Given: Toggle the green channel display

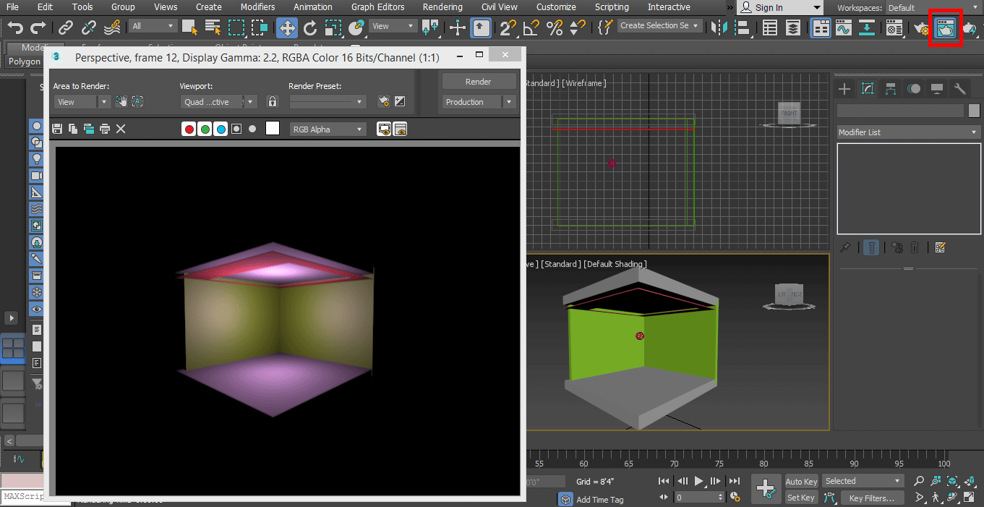Looking at the screenshot, I should pyautogui.click(x=205, y=129).
